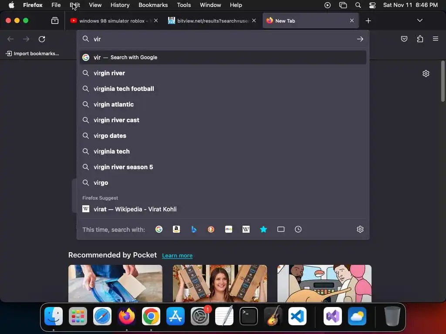Choose suggestion 'virgin river'

(x=223, y=73)
